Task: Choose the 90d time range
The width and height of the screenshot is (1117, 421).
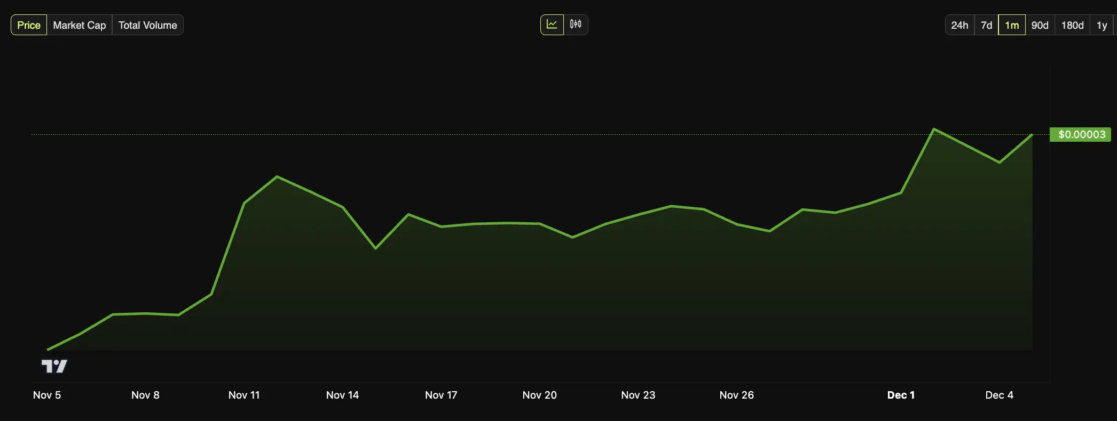Action: pyautogui.click(x=1040, y=25)
